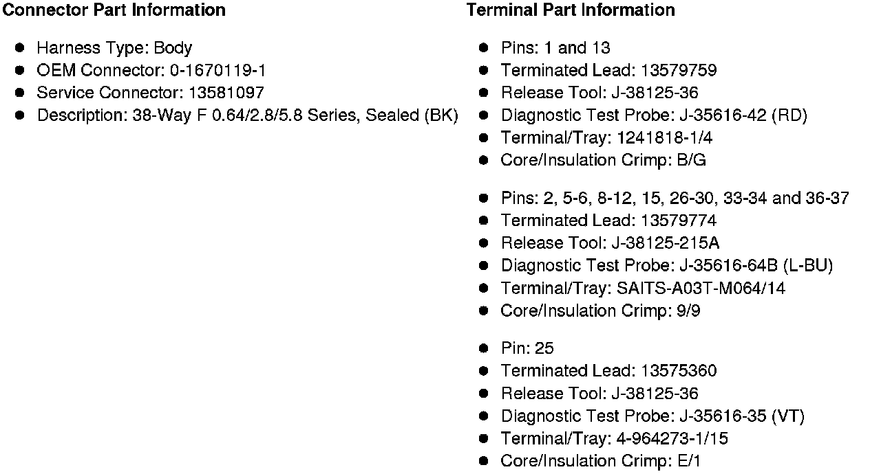This screenshot has height=474, width=870.
Task: Click the Terminal Part Information heading
Action: click(x=571, y=10)
